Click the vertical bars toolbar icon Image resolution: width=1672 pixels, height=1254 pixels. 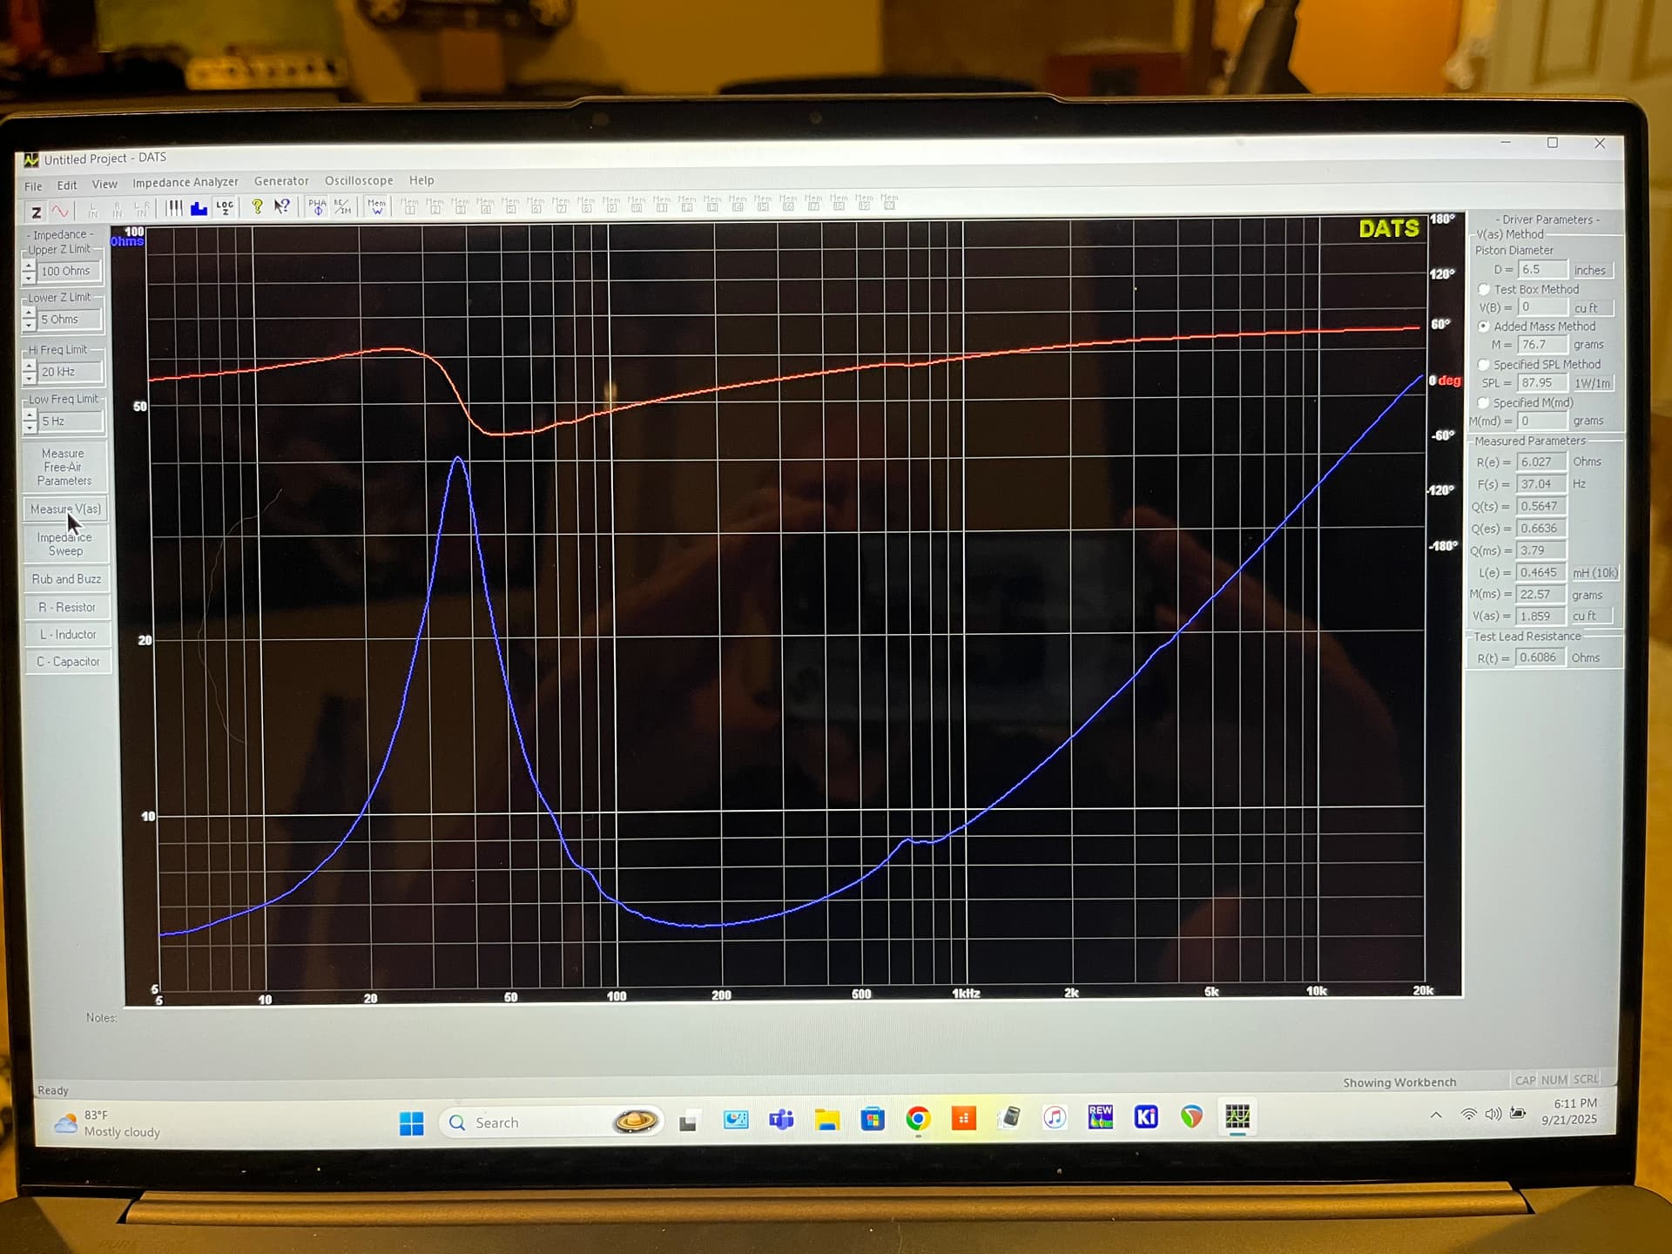[174, 208]
